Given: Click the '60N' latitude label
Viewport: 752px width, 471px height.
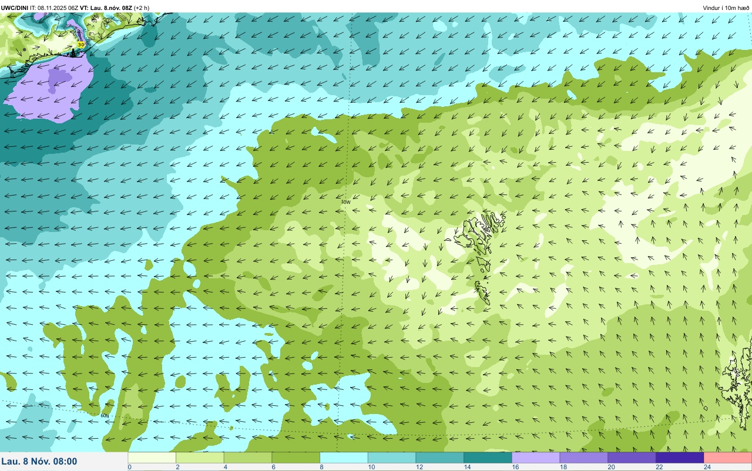Looking at the screenshot, I should pyautogui.click(x=105, y=416).
